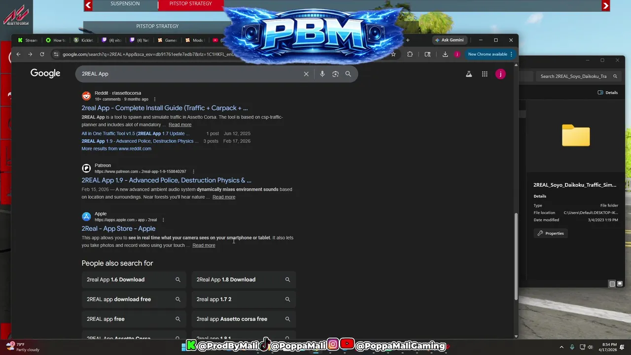Viewport: 631px width, 355px height.
Task: Bookmark this page with the star icon
Action: pos(393,54)
